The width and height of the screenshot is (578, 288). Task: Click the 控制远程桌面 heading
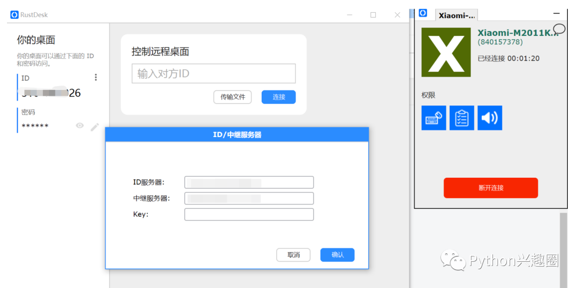pos(161,51)
